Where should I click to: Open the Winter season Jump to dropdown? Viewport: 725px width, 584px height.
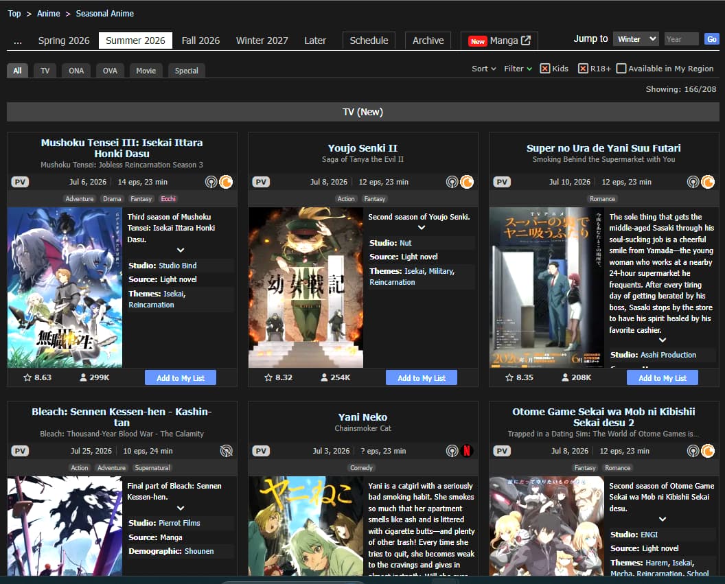pos(636,39)
